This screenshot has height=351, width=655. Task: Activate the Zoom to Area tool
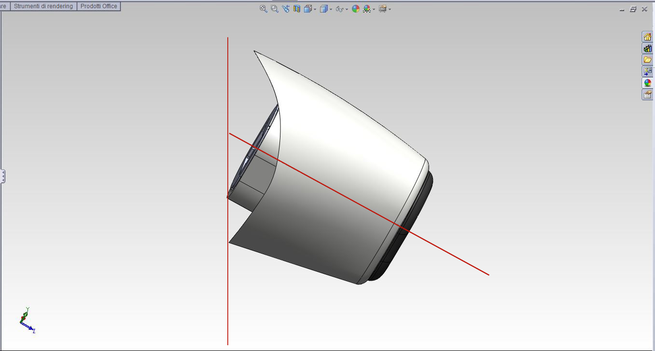(x=275, y=9)
